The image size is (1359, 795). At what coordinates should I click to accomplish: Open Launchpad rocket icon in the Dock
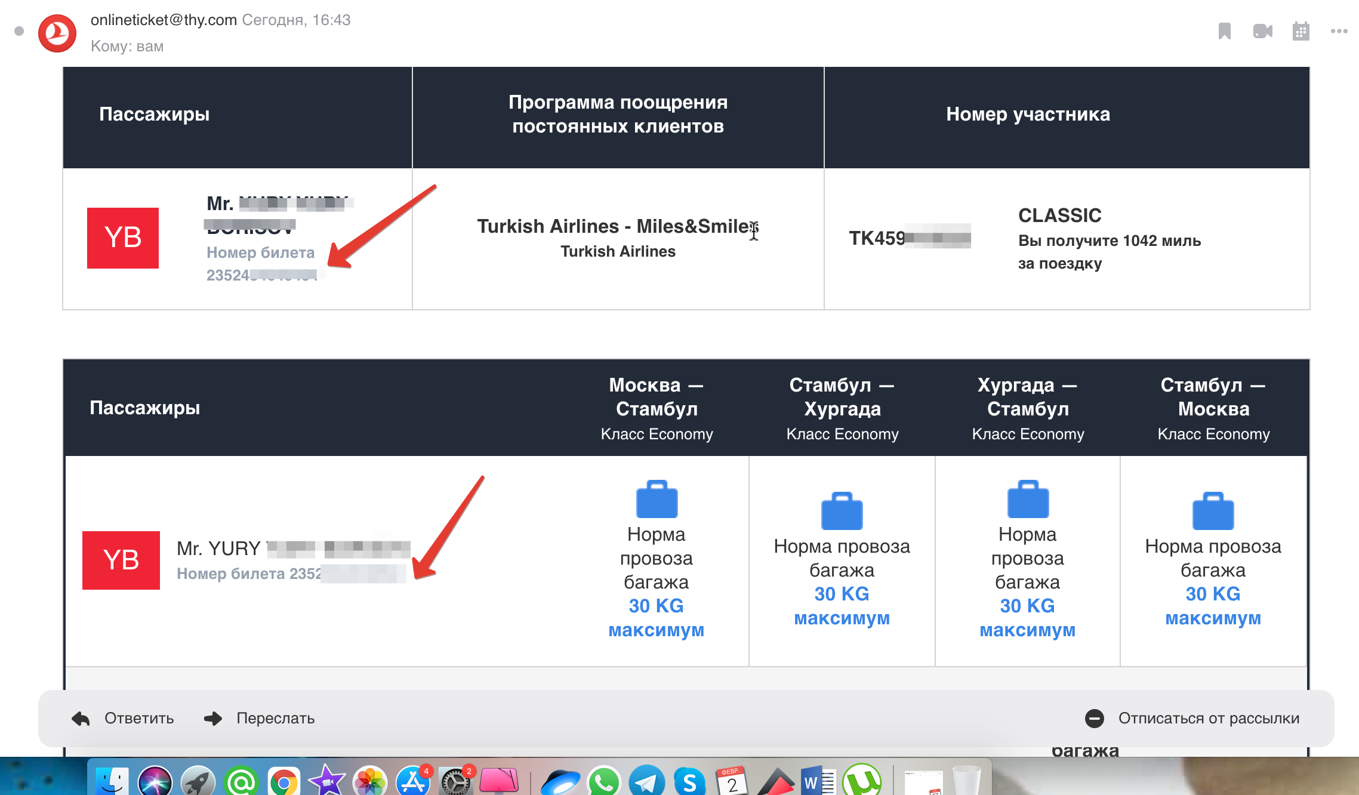(x=198, y=781)
